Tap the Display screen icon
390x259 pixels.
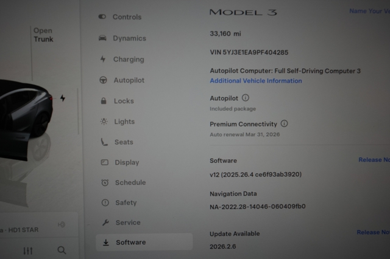click(104, 162)
